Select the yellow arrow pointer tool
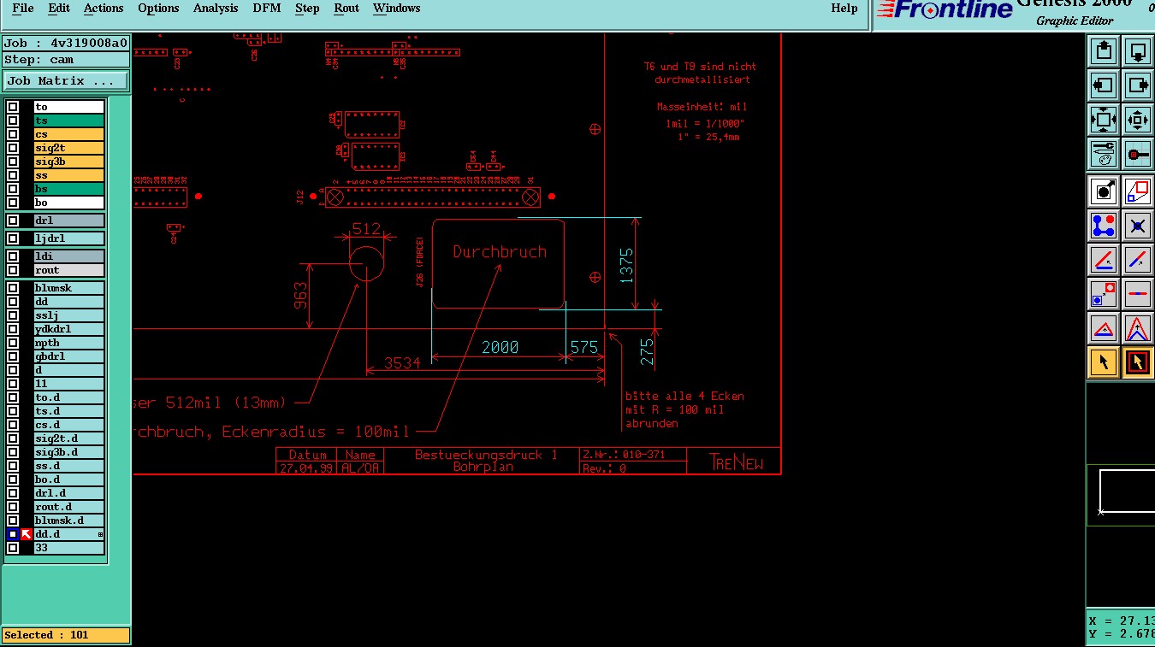Image resolution: width=1155 pixels, height=647 pixels. [1104, 362]
